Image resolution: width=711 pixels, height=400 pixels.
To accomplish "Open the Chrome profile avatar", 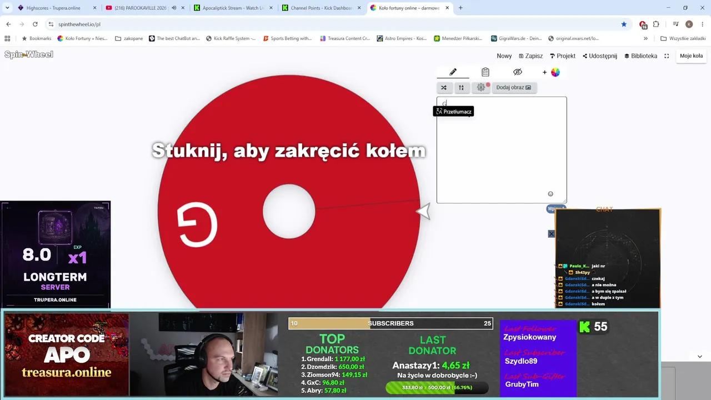I will point(689,24).
